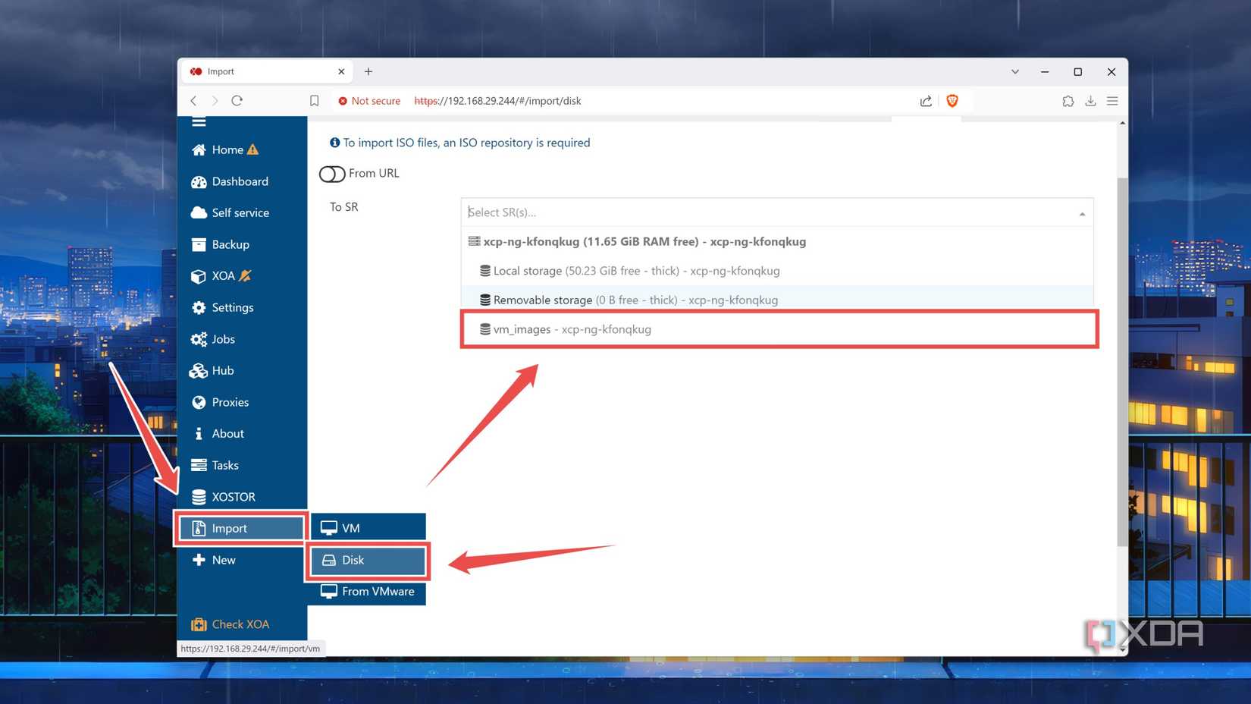1251x704 pixels.
Task: Select From VMware import option
Action: pos(368,592)
